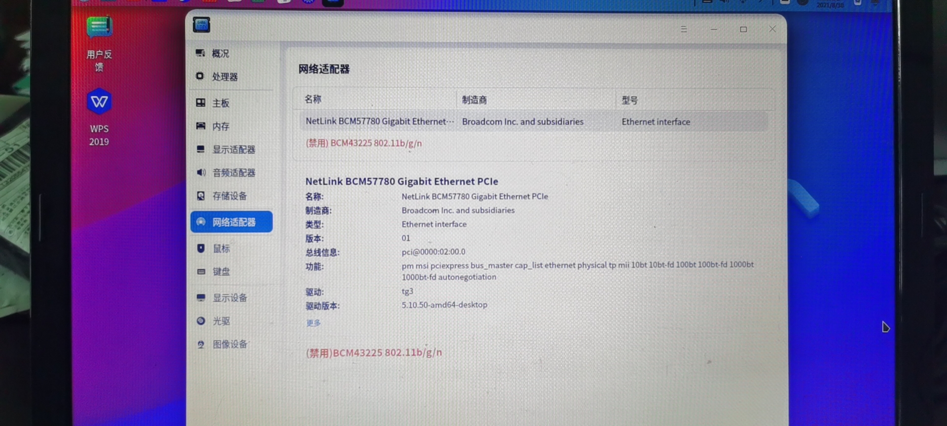Select the NetLink BCM57780 Gigabit Ethernet table row
Viewport: 947px width, 426px height.
pos(534,121)
